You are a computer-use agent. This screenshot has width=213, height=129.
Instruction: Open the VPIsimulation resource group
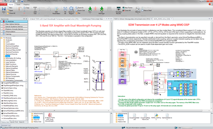pyautogui.click(x=14, y=32)
